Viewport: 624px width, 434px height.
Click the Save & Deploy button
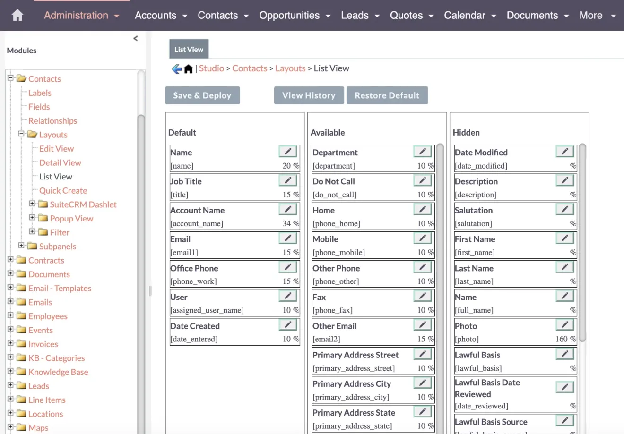(x=202, y=95)
